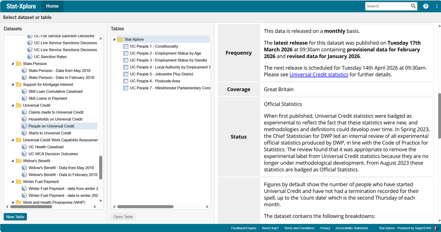This screenshot has width=441, height=232.
Task: Open Feedback/Enquiry footer link
Action: pos(244,228)
